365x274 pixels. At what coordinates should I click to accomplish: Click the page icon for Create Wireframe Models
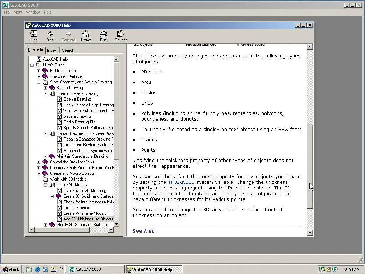point(60,213)
